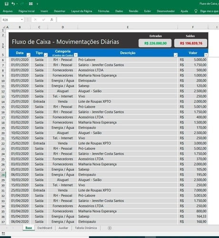This screenshot has height=238, width=219.
Task: Click the value 5.003,00 cell
Action: pos(193,196)
